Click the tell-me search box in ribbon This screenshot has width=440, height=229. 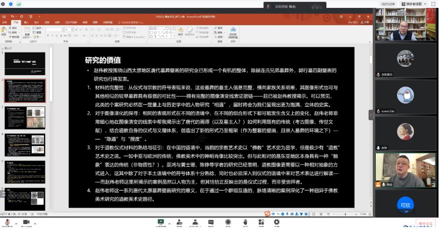point(131,22)
